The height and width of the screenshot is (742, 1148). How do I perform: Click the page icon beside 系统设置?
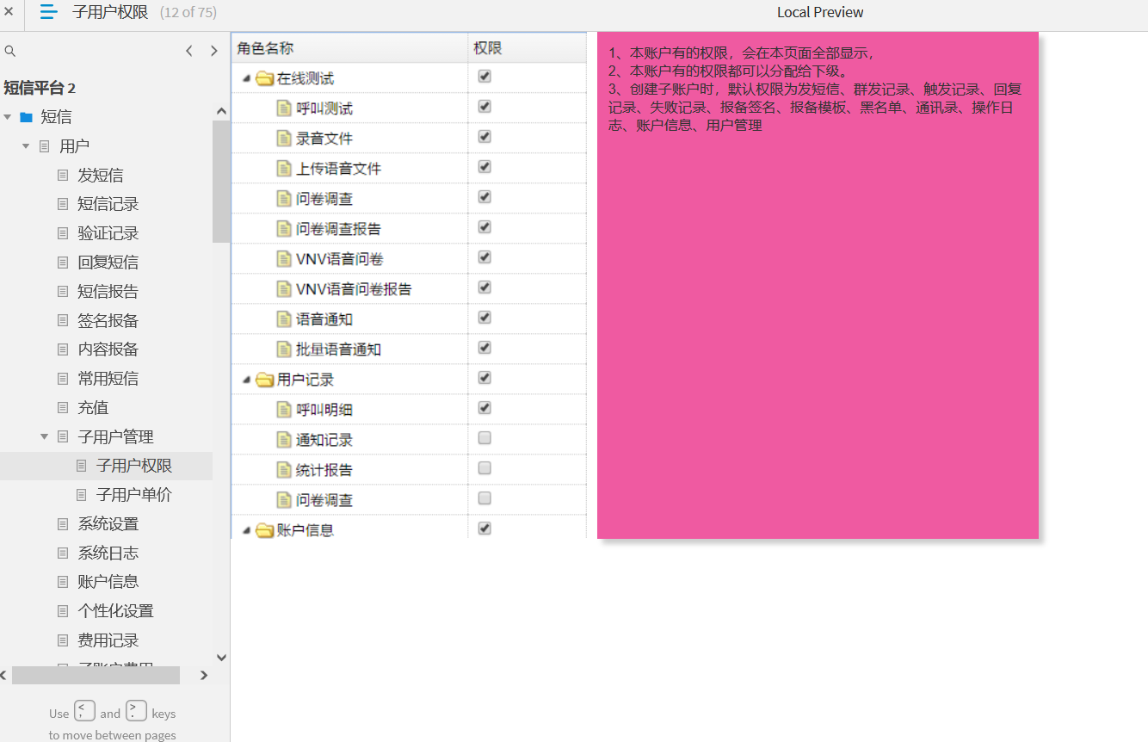(x=63, y=524)
